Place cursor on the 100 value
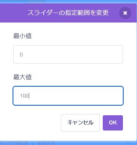 tap(24, 96)
